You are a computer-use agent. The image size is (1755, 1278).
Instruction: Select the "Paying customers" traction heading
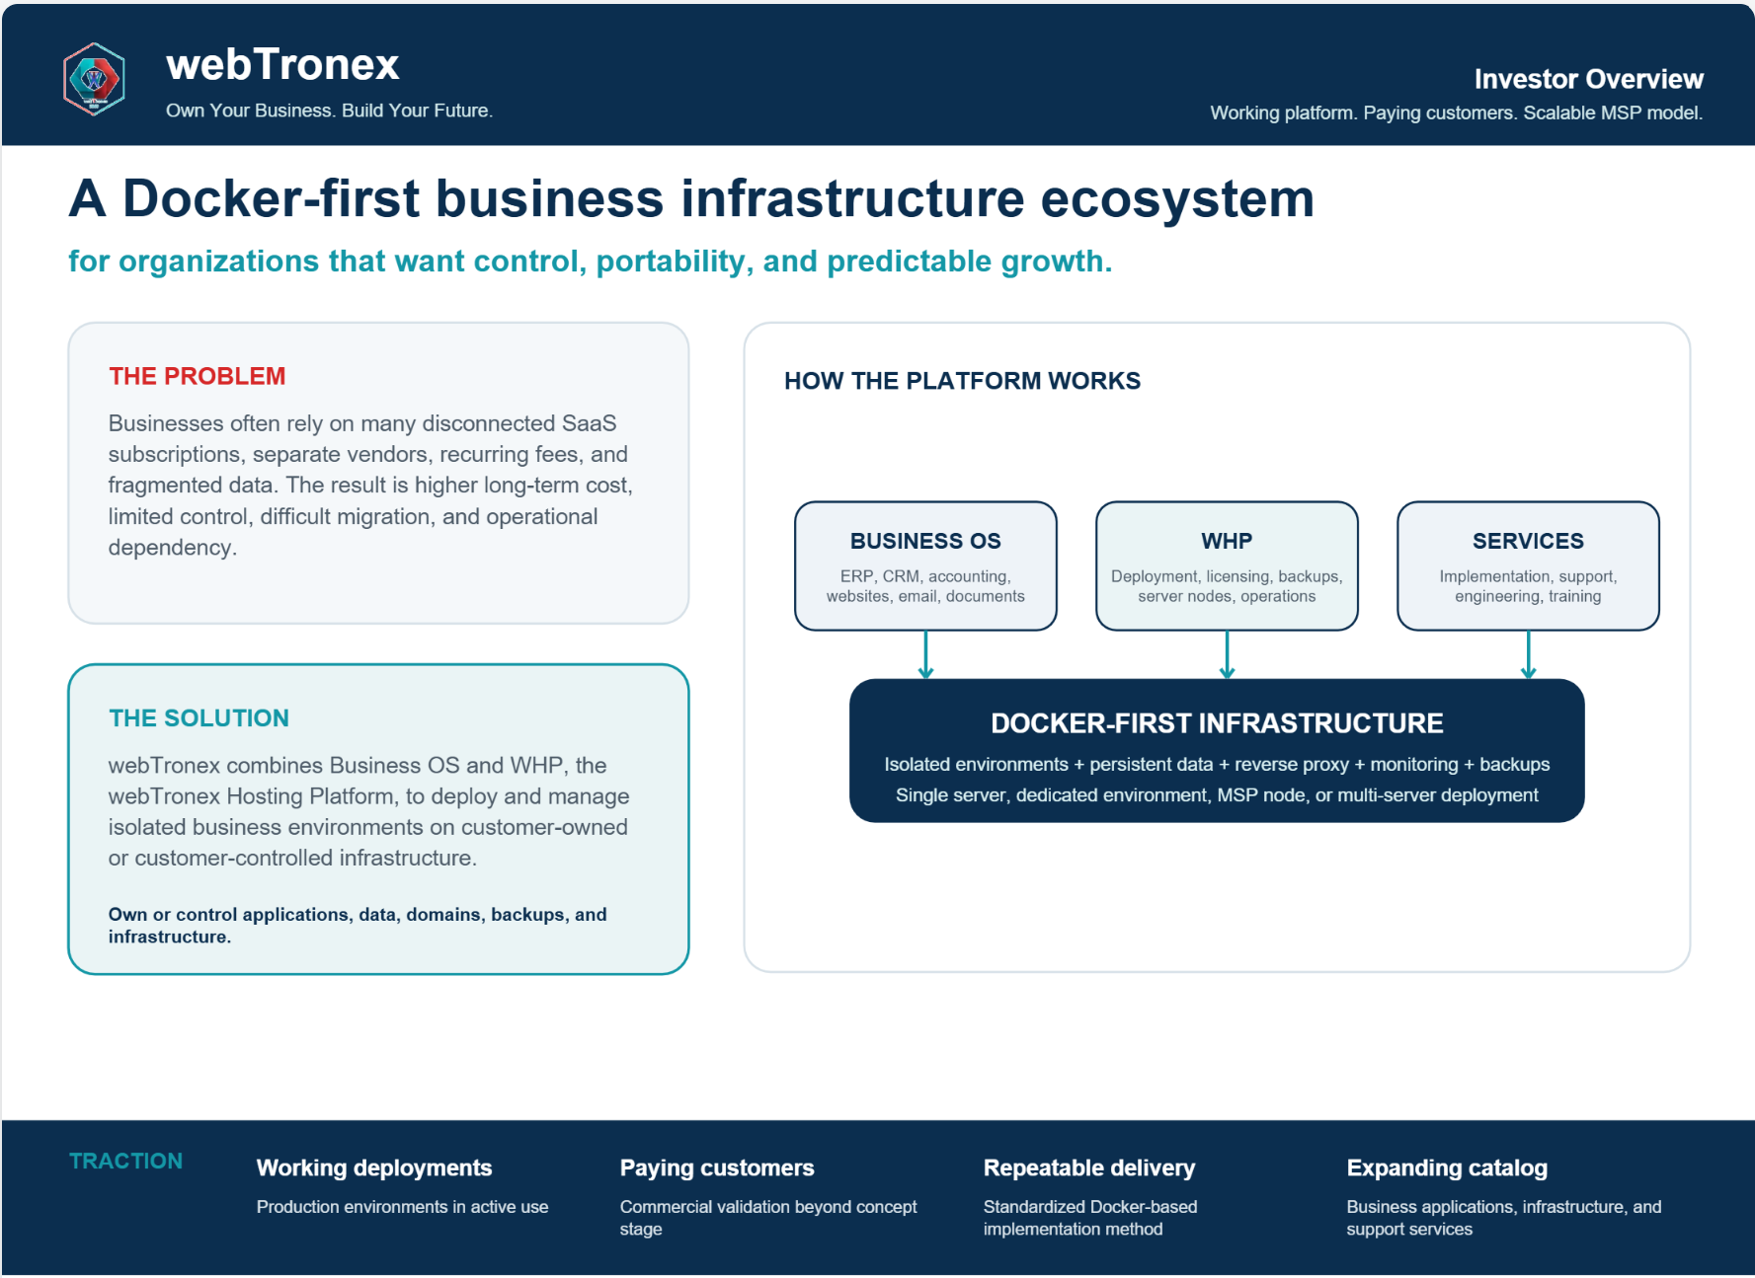click(717, 1167)
